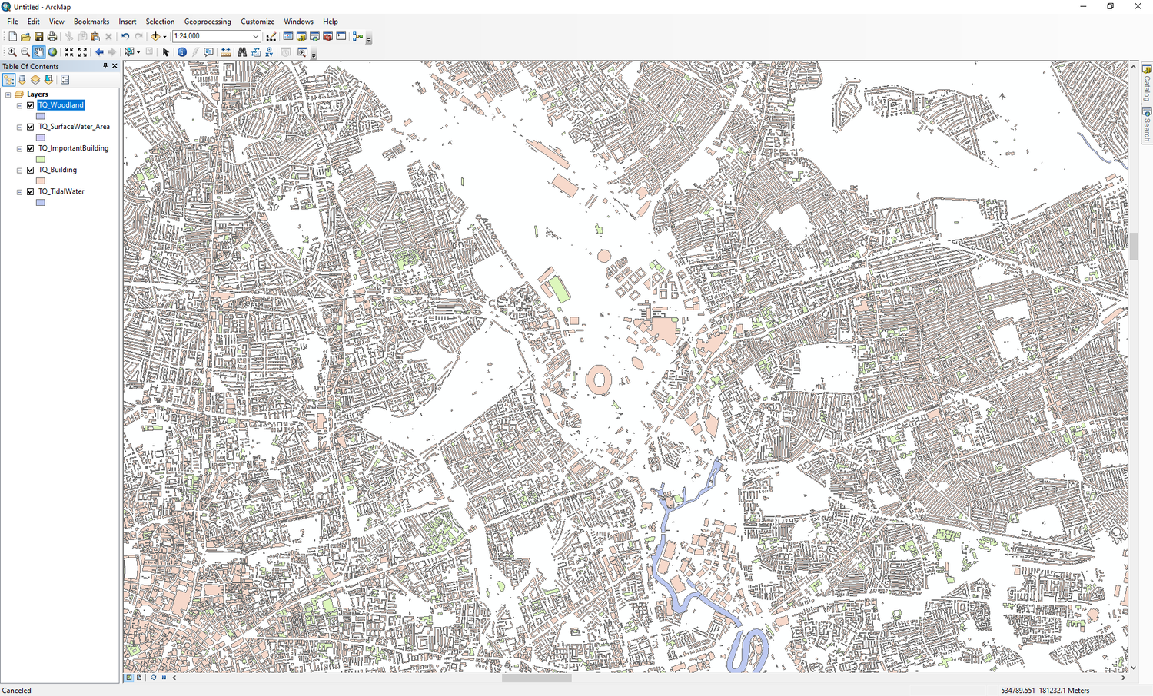1153x696 pixels.
Task: Collapse the TQ_Building legend
Action: coord(19,170)
